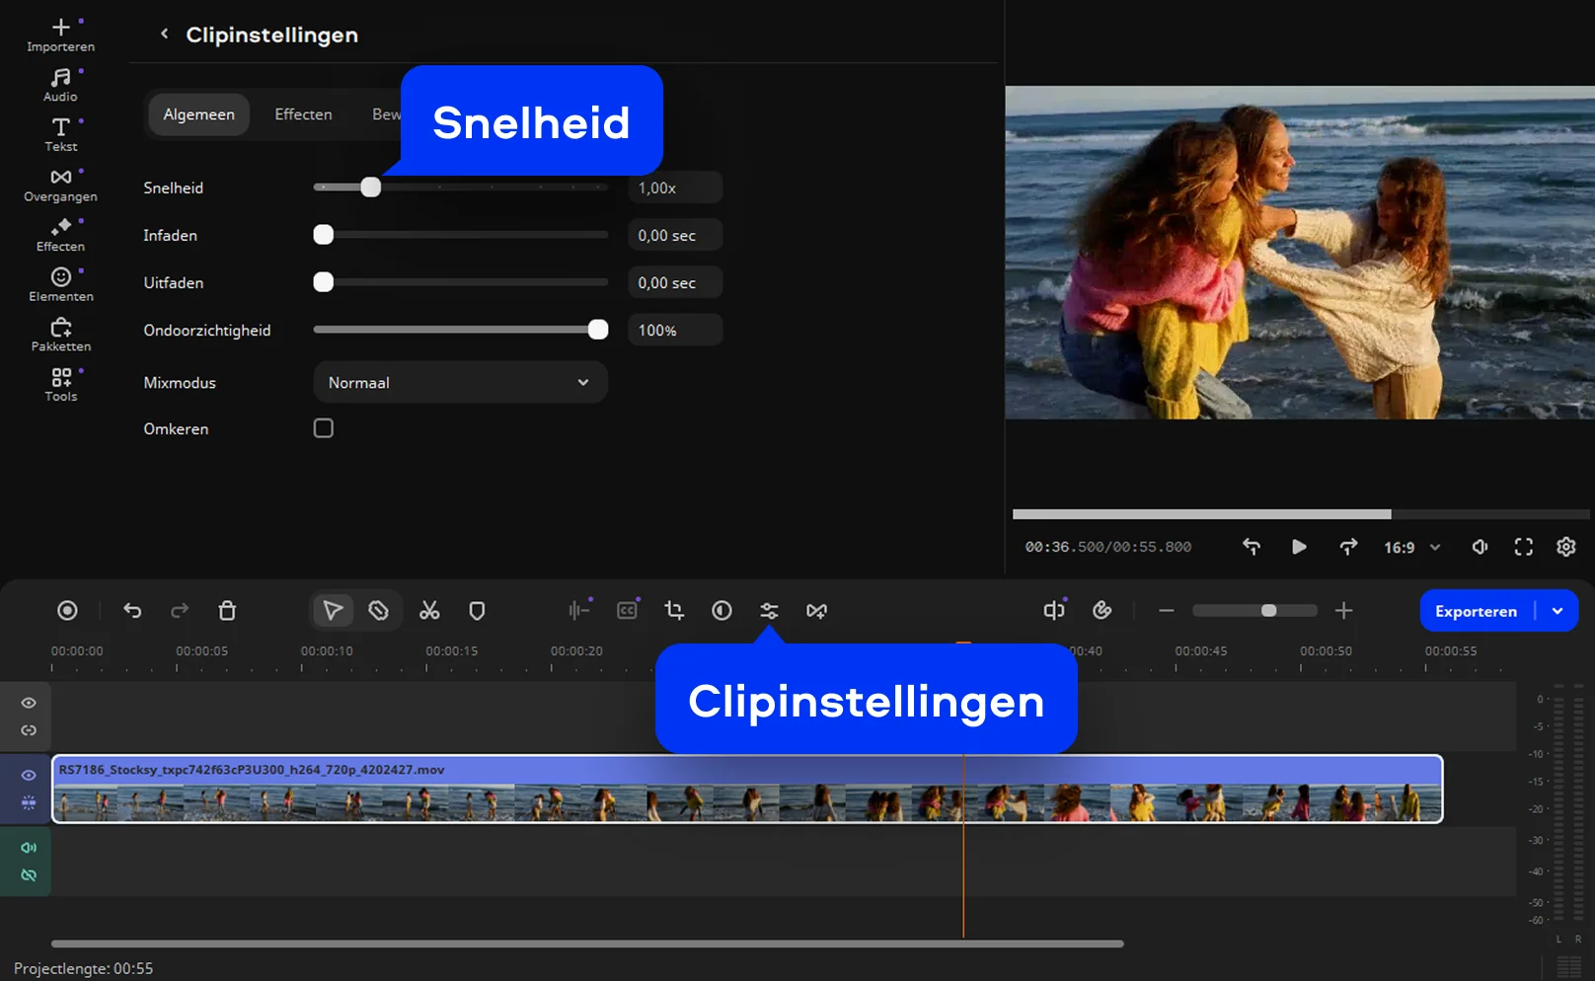The height and width of the screenshot is (981, 1595).
Task: Mute the audio track speaker toggle
Action: pyautogui.click(x=29, y=848)
